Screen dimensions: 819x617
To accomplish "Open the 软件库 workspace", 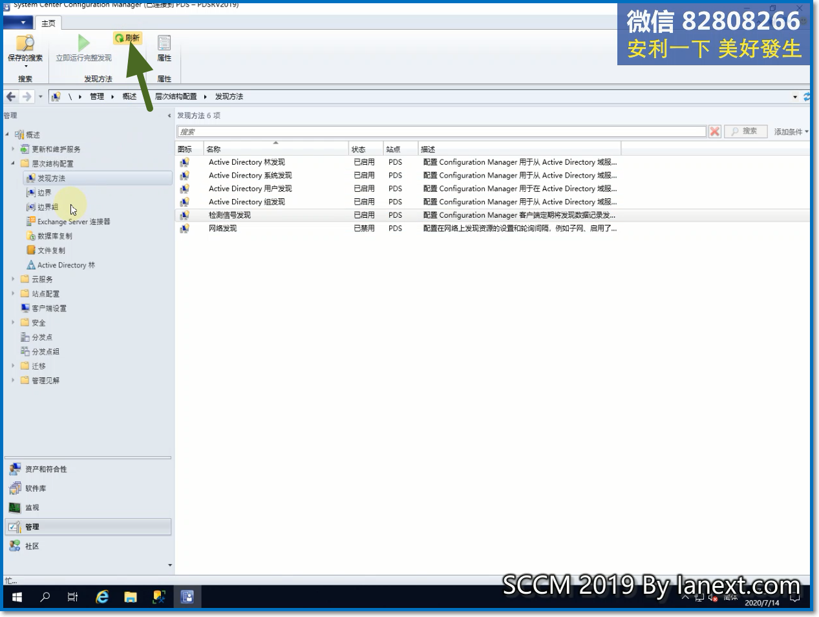I will click(x=88, y=489).
